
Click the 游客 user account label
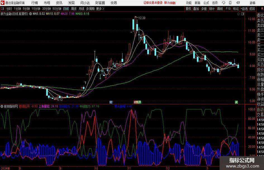point(252,3)
